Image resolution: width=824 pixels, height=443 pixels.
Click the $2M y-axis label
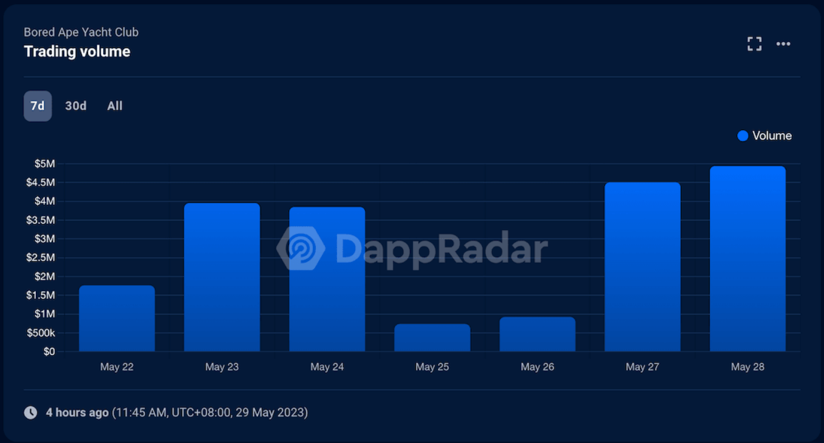45,277
